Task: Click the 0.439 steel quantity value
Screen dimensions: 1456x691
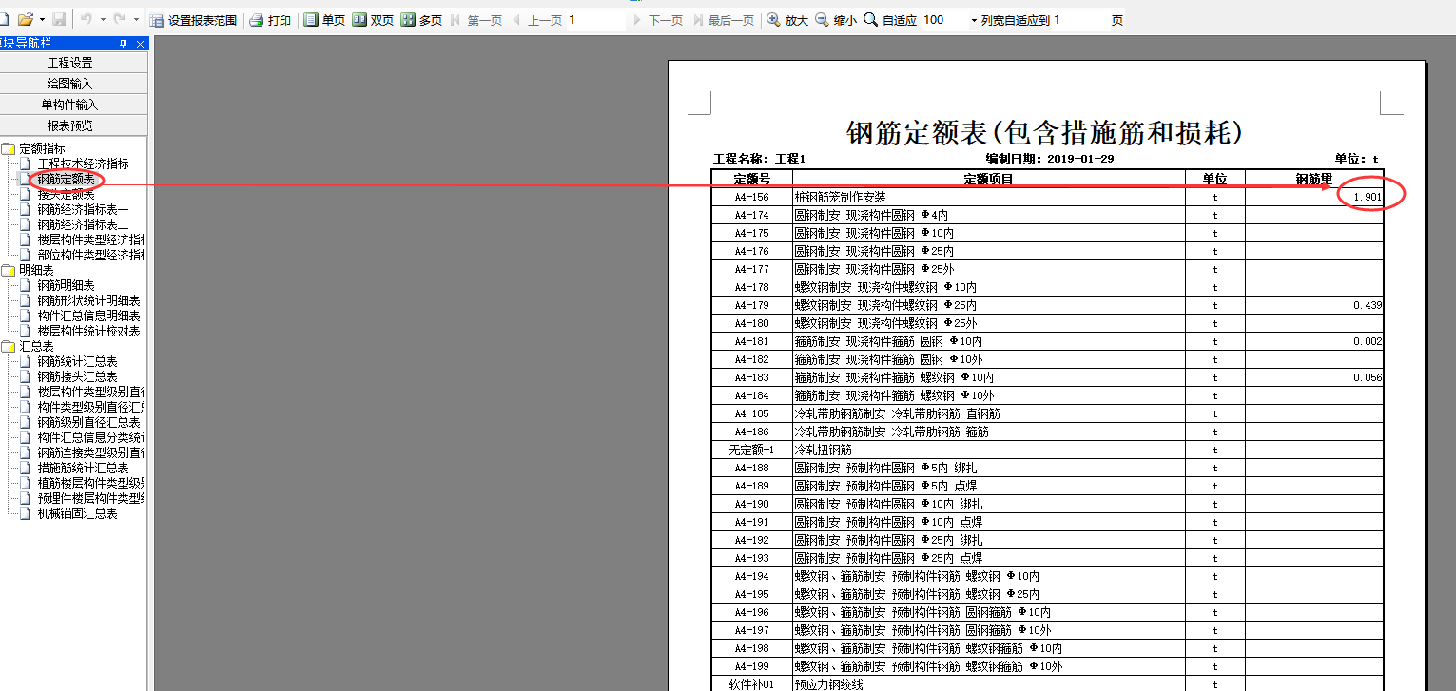Action: pos(1367,306)
